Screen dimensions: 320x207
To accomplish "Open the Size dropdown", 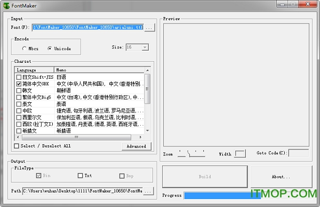I will point(145,47).
